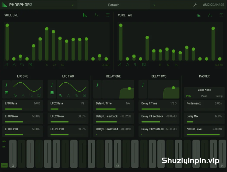Select square waveform for LFO One
Viewport: 227px width, 172px height.
(x=31, y=96)
